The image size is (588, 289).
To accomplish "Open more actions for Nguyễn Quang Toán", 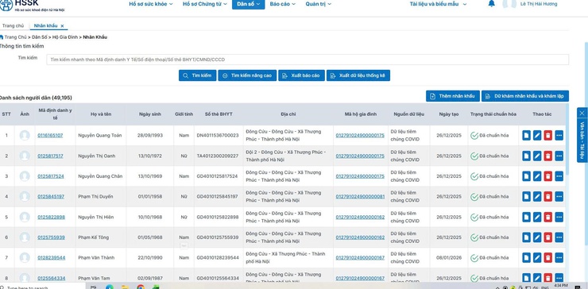I will pyautogui.click(x=559, y=135).
